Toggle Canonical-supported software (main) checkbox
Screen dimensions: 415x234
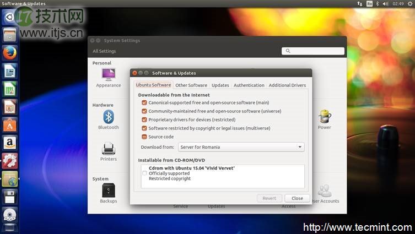coord(144,102)
